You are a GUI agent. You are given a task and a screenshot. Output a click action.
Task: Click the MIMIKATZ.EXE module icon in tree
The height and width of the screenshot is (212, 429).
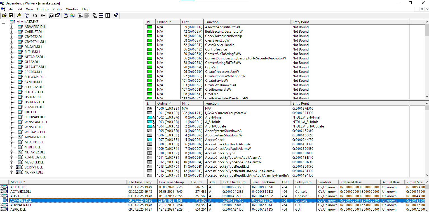(x=13, y=22)
